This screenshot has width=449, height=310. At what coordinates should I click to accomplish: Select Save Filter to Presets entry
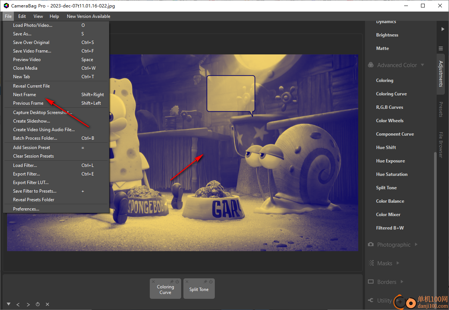tap(56, 191)
